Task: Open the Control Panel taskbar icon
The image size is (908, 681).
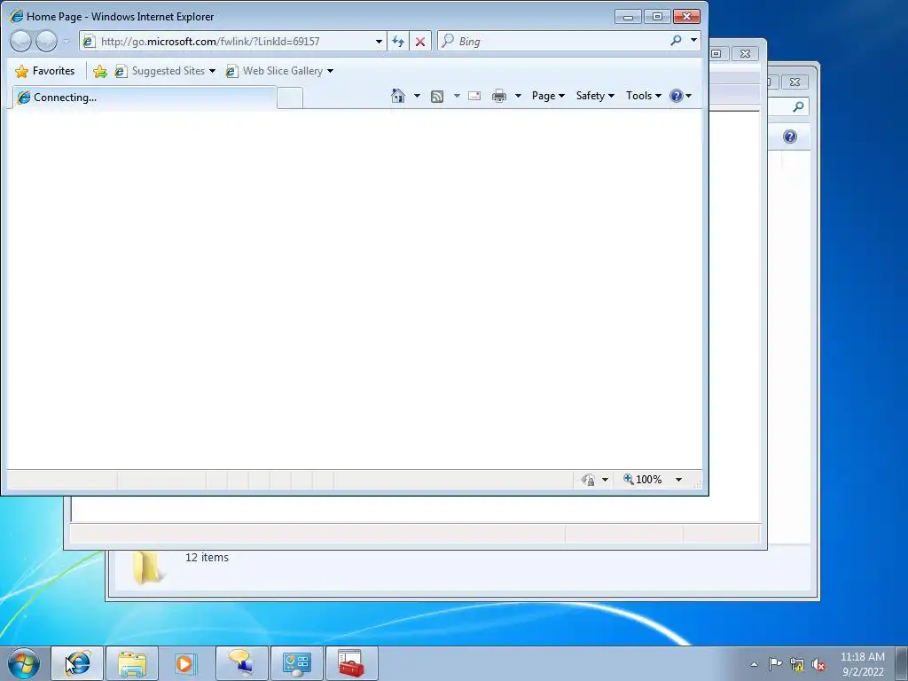Action: click(296, 663)
